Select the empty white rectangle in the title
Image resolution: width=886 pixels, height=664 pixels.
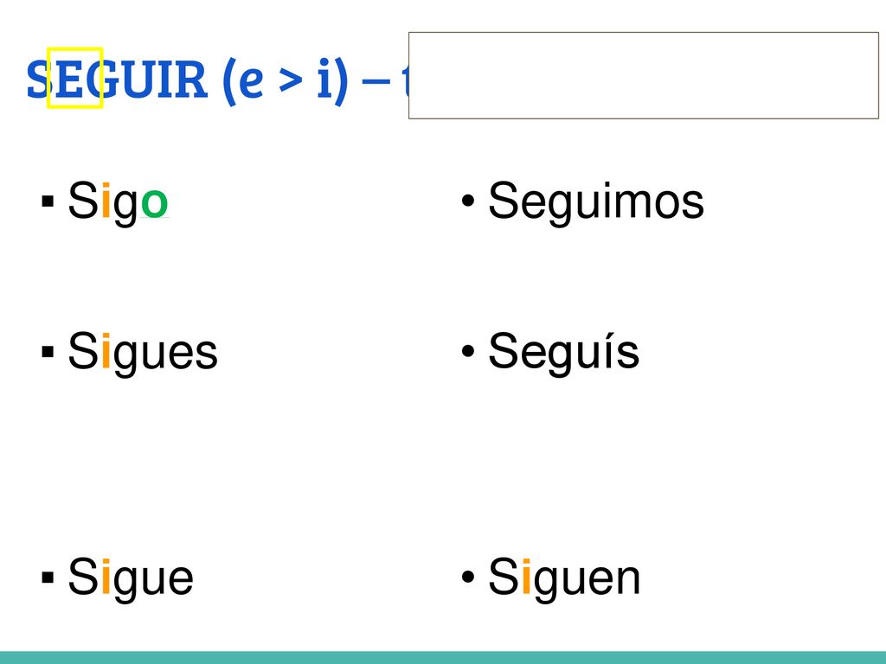coord(644,76)
